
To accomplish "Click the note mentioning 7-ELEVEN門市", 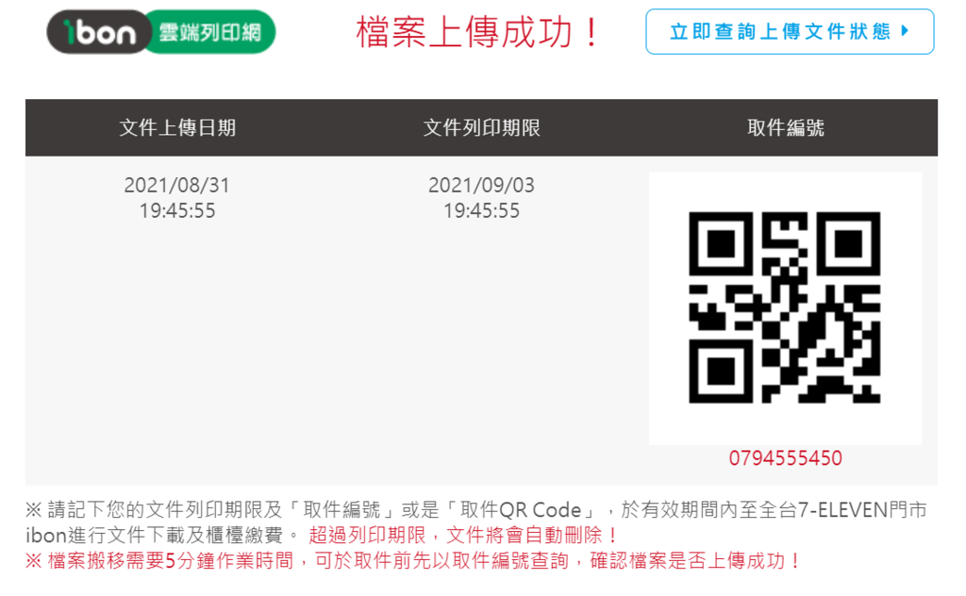I will pyautogui.click(x=476, y=522).
